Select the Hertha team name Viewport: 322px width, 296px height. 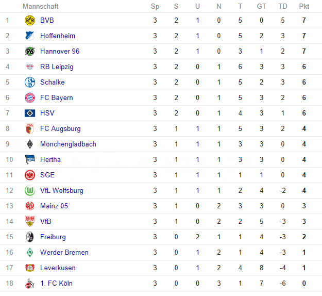(50, 159)
